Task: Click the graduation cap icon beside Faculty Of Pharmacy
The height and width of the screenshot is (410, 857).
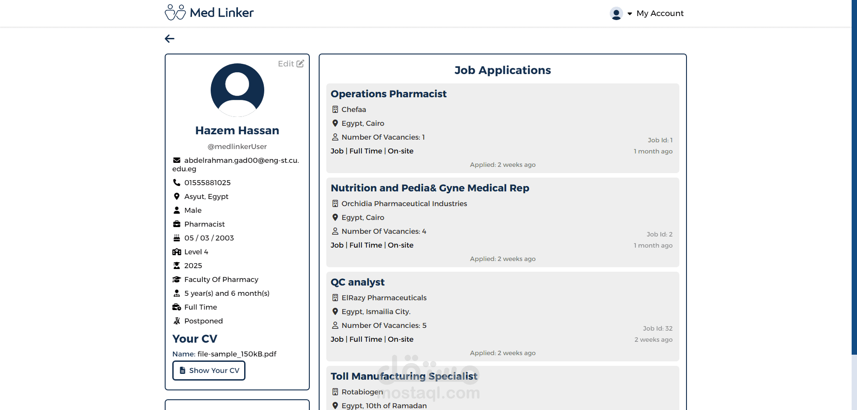Action: click(177, 279)
